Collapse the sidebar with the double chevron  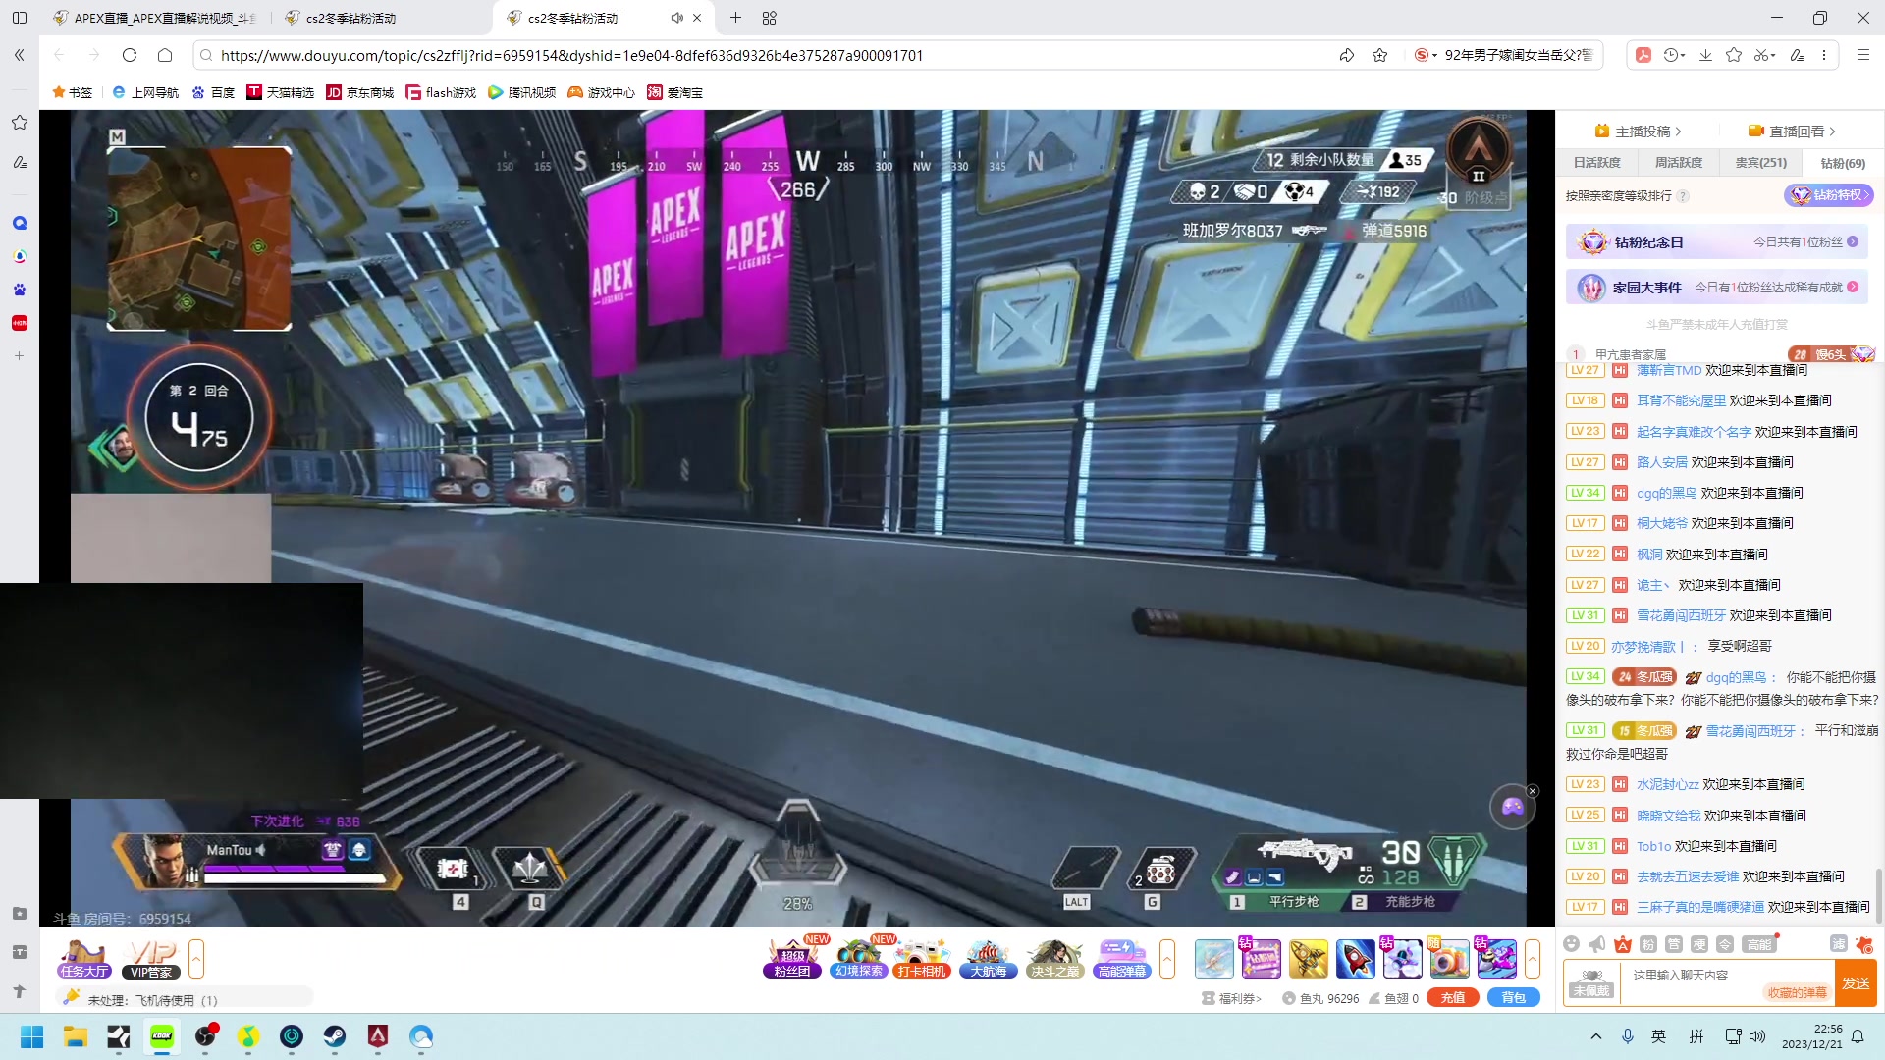[20, 55]
